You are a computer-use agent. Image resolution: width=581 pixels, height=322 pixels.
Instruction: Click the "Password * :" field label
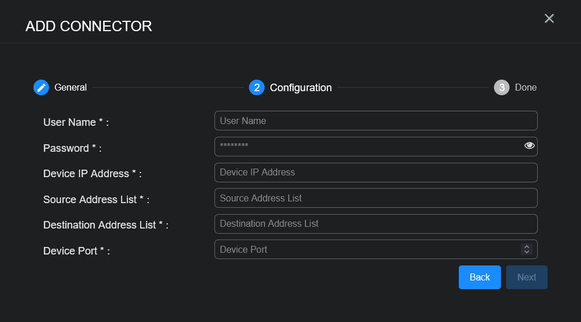coord(72,148)
